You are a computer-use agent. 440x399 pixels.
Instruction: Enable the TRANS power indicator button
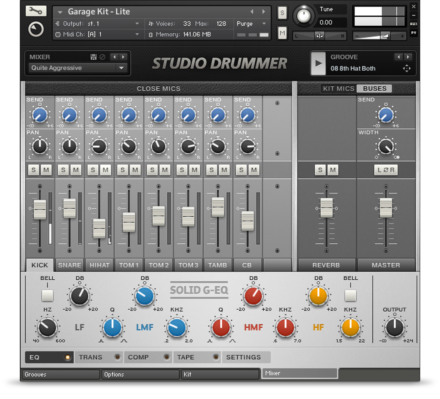tap(117, 357)
